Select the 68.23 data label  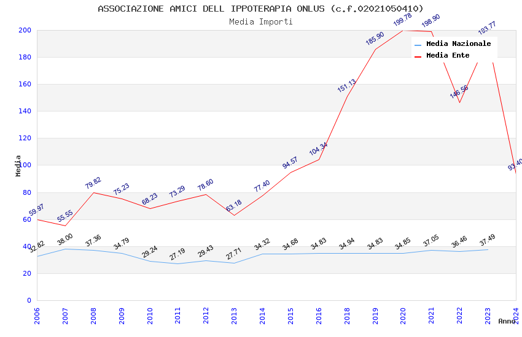[x=149, y=199]
